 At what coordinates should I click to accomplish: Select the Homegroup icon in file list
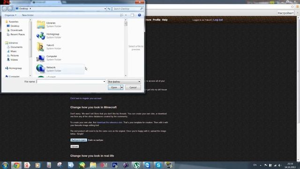click(41, 36)
